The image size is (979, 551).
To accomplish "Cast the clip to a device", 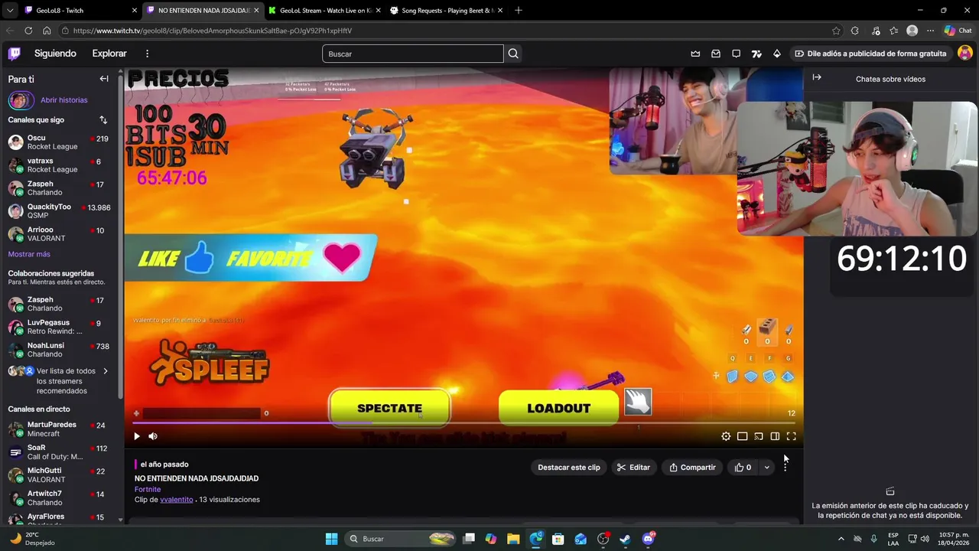I will (x=759, y=436).
